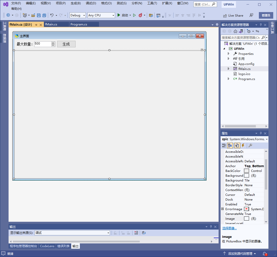Click the 管理员 administrator button
This screenshot has height=257, width=277.
266,15
